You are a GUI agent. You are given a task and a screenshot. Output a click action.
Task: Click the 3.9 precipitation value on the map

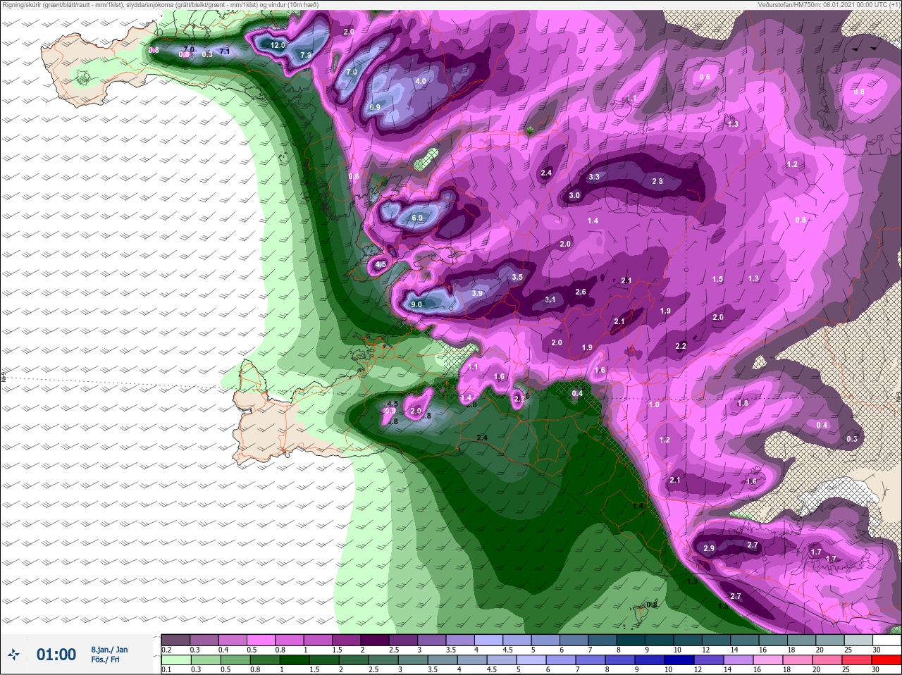477,293
